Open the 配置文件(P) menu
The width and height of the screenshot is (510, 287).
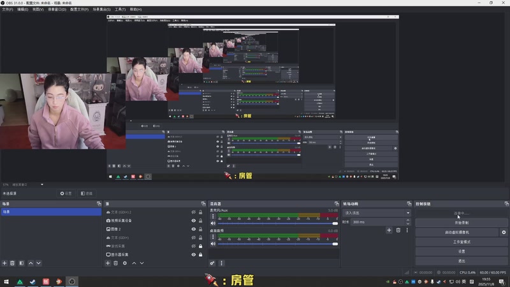click(x=79, y=10)
